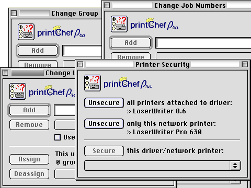Click 'all printers attached to driver:' label
Viewport: 251px width, 188px height.
coord(179,103)
